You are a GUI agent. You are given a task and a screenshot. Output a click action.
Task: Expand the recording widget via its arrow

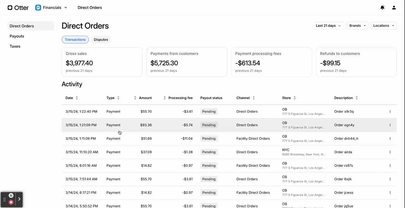coord(19,199)
